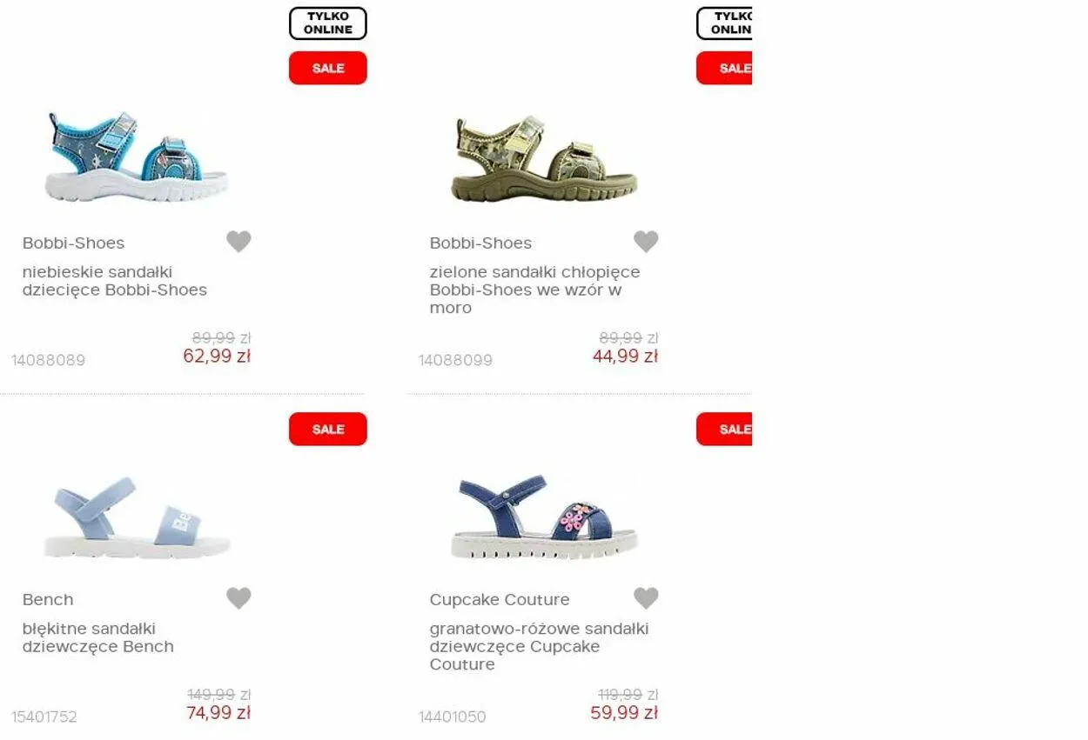Click SALE badge on Cupcake Couture sandals
The height and width of the screenshot is (740, 1088).
click(724, 429)
